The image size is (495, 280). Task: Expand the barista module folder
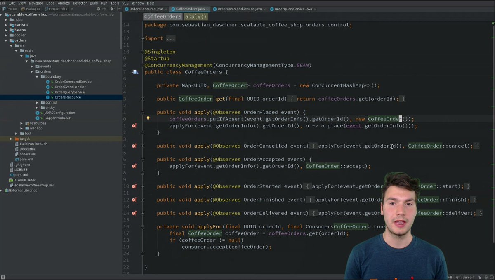click(x=6, y=25)
